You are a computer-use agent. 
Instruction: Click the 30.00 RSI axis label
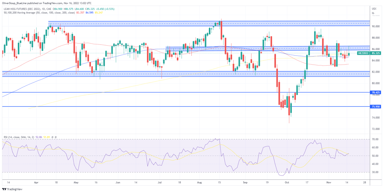point(374,172)
